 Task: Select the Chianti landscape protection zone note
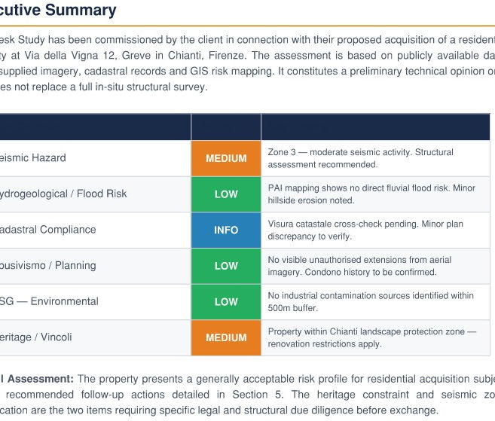372,337
